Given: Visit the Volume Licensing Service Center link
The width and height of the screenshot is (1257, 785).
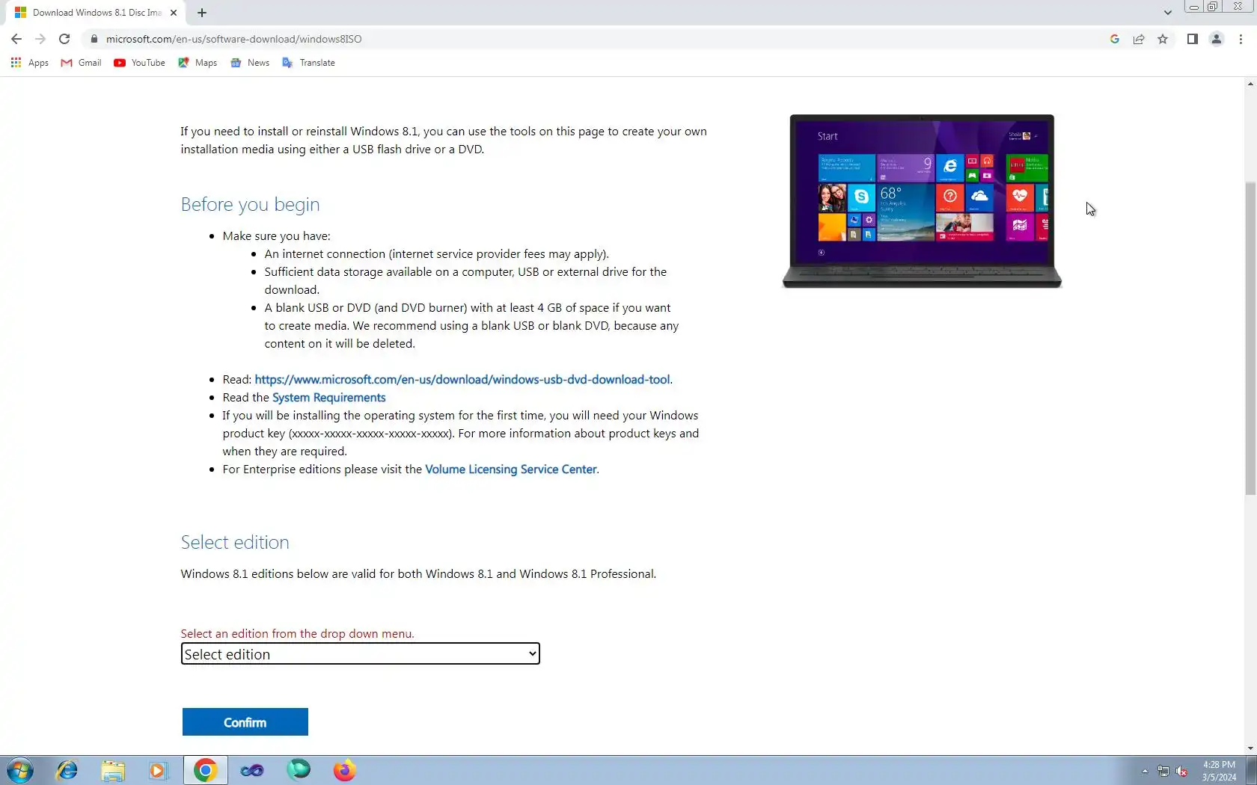Looking at the screenshot, I should click(511, 470).
